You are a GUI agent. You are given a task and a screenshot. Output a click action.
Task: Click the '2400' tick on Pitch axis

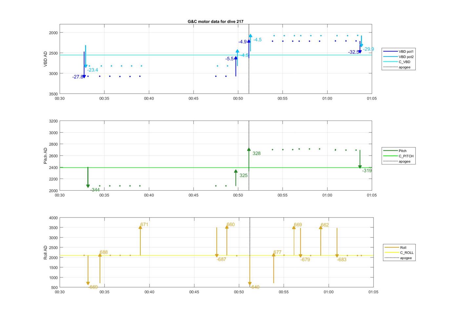(53, 168)
